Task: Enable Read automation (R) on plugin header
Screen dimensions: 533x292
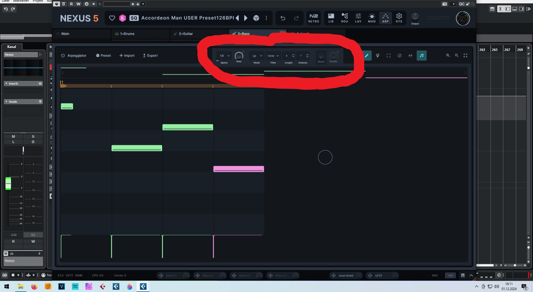Action: click(71, 4)
